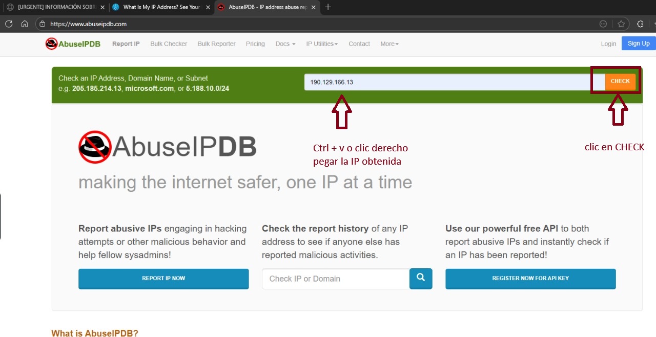
Task: Click the IP input containing 190.129.166.13
Action: click(x=455, y=82)
